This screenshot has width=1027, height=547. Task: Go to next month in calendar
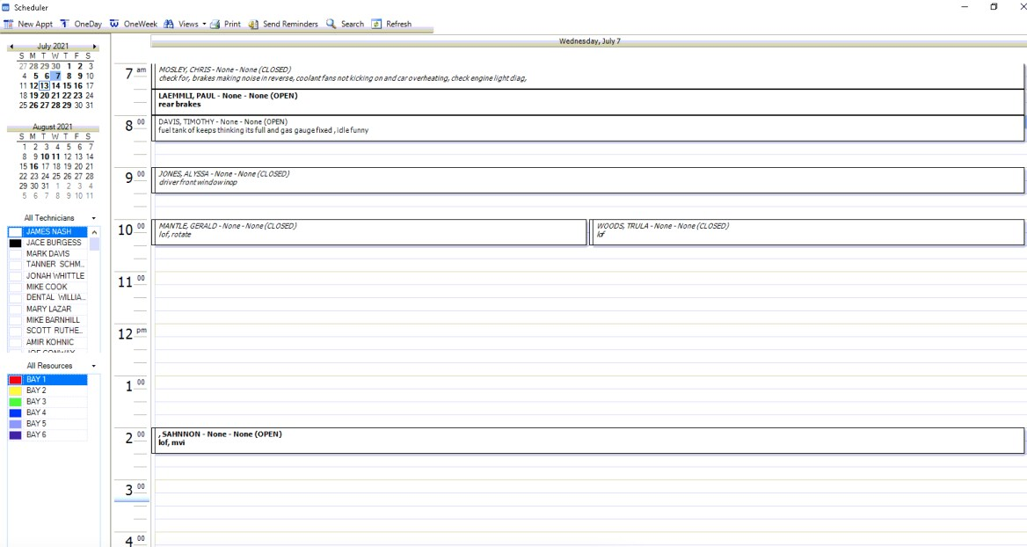(x=94, y=46)
